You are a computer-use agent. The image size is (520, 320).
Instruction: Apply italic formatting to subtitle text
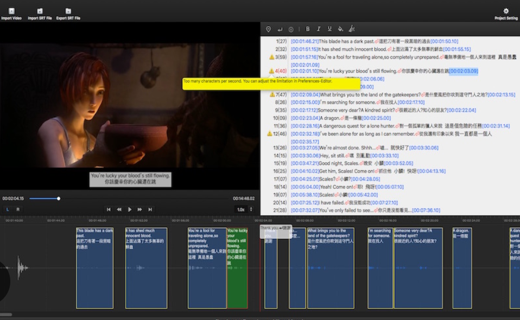coord(319,29)
